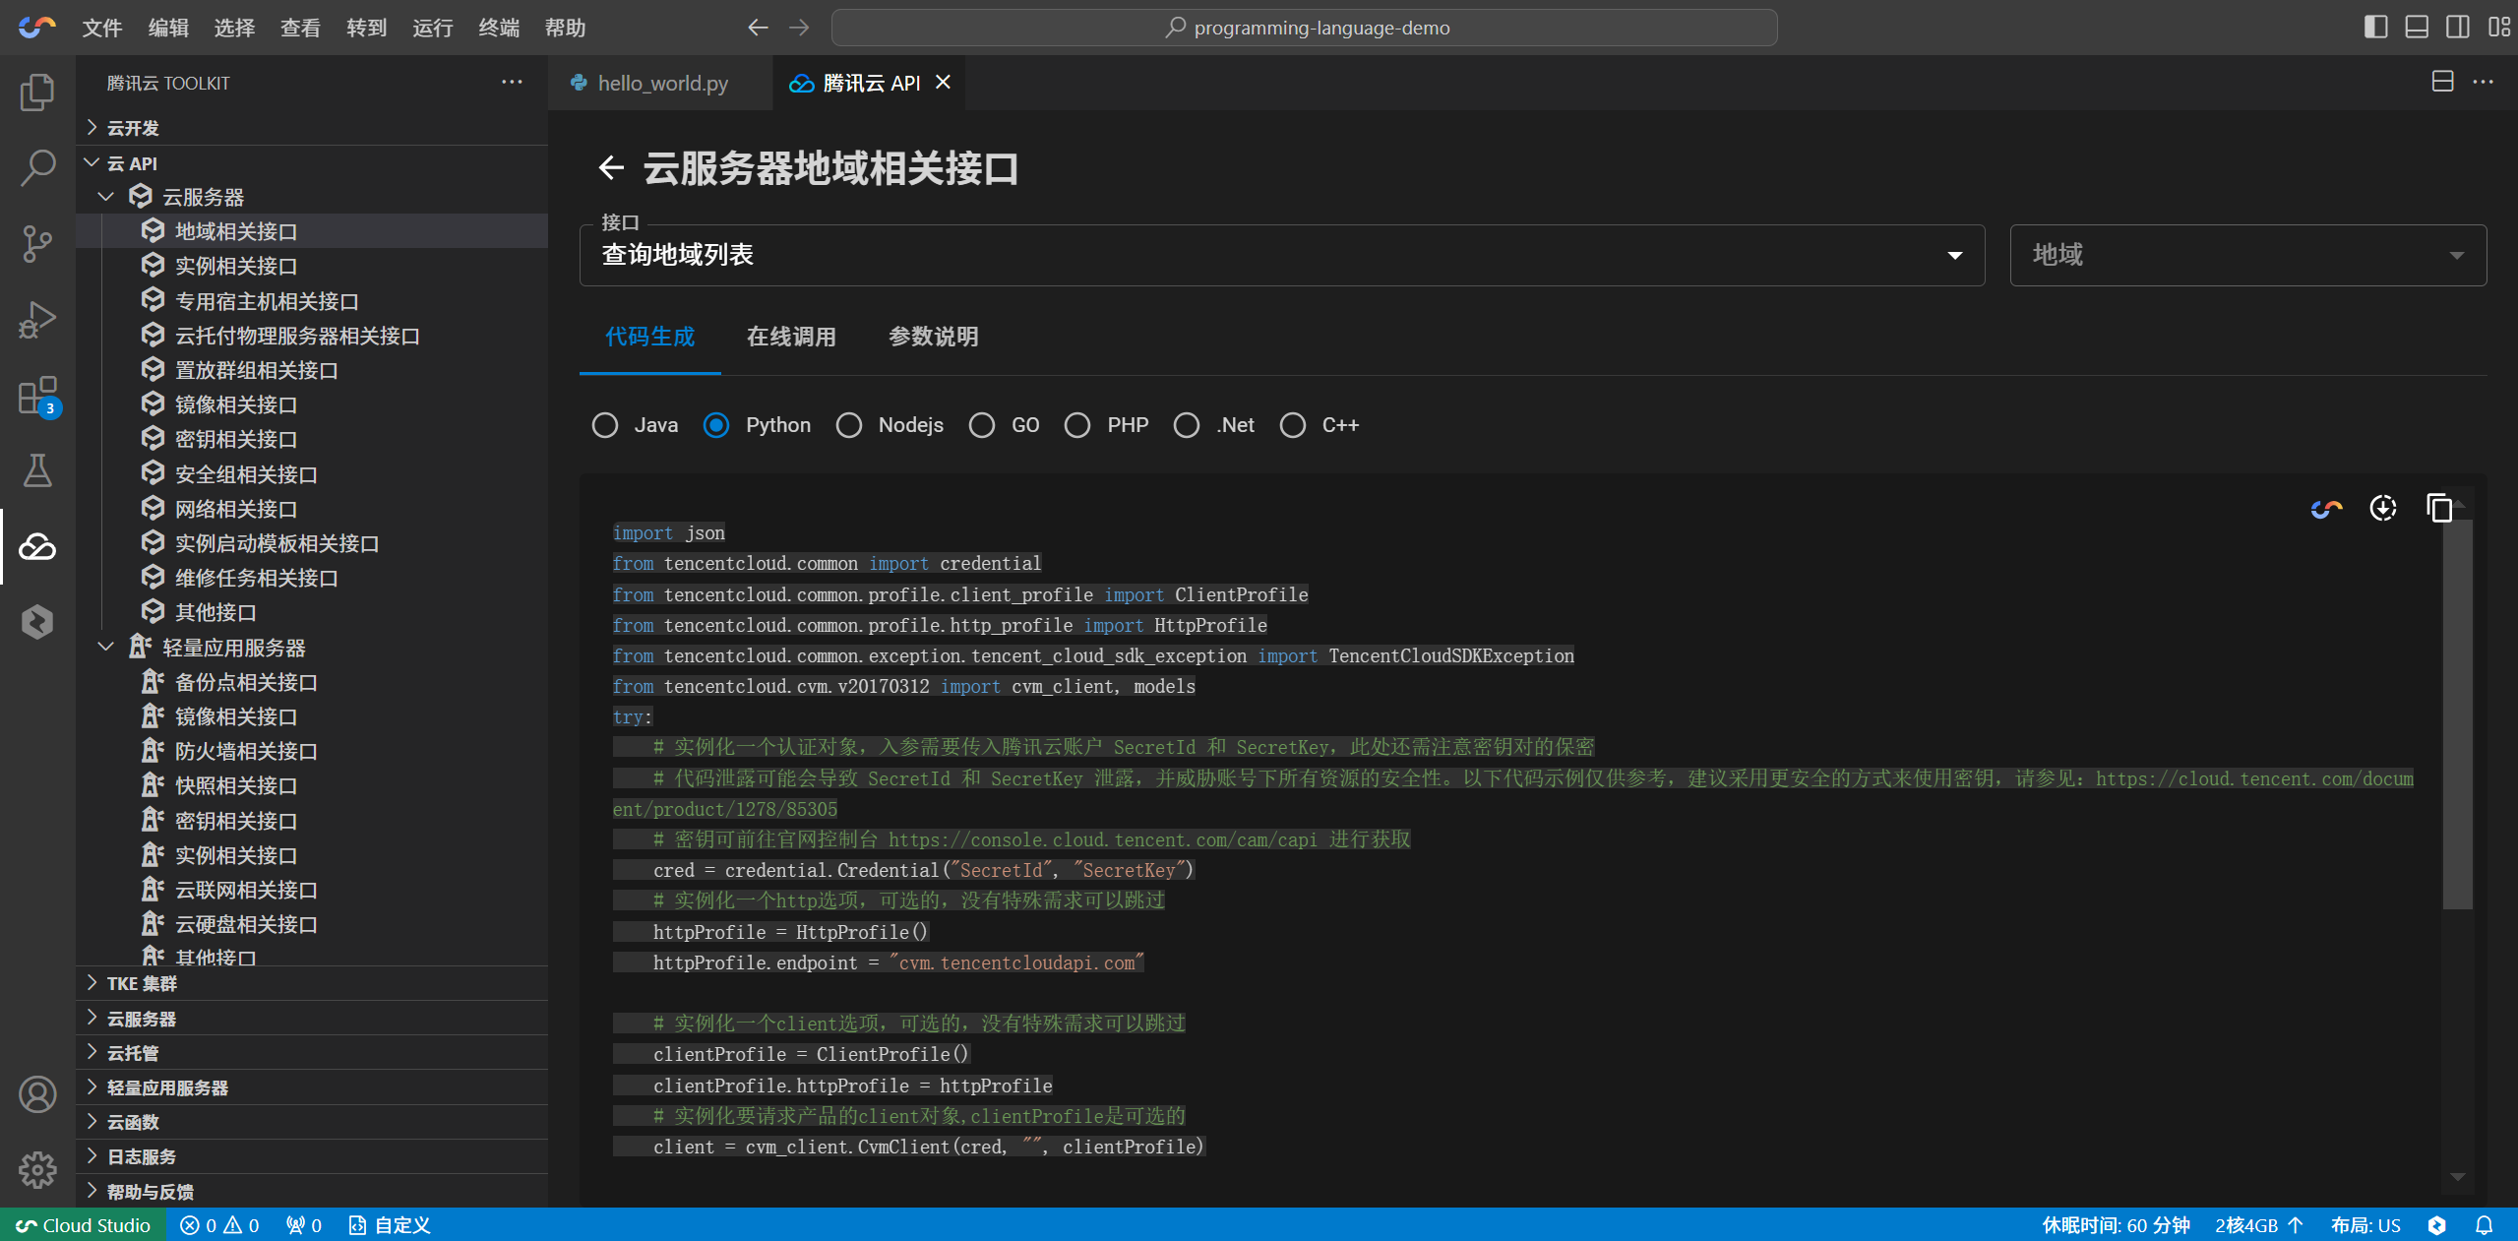Click the Cloud Studio status bar button
This screenshot has width=2518, height=1241.
click(x=83, y=1225)
